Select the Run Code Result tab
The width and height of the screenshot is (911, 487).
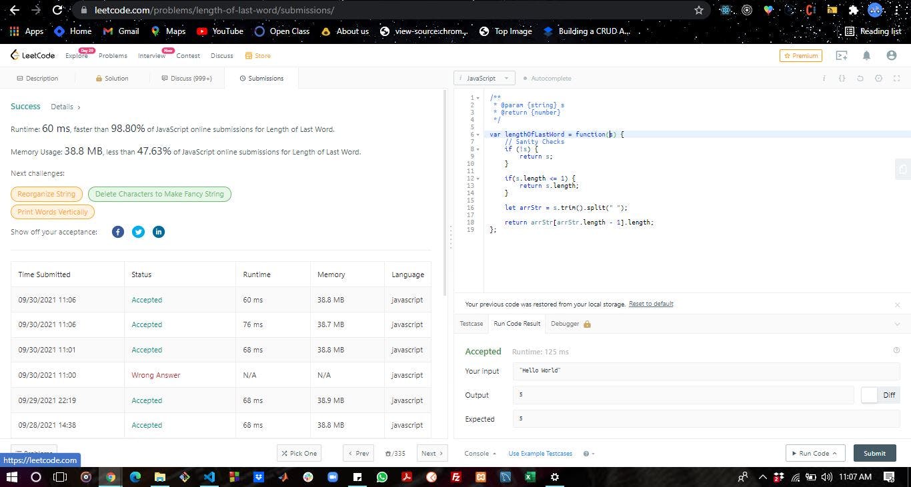click(x=517, y=324)
